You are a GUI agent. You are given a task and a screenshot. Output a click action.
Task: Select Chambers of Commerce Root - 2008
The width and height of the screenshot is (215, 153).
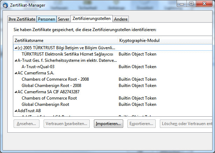(55, 79)
